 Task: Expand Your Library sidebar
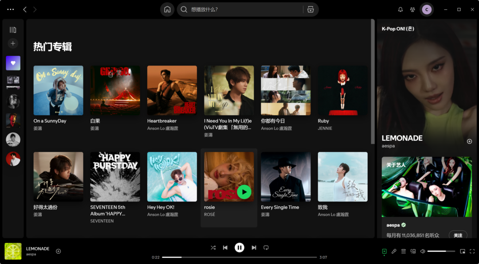click(13, 30)
